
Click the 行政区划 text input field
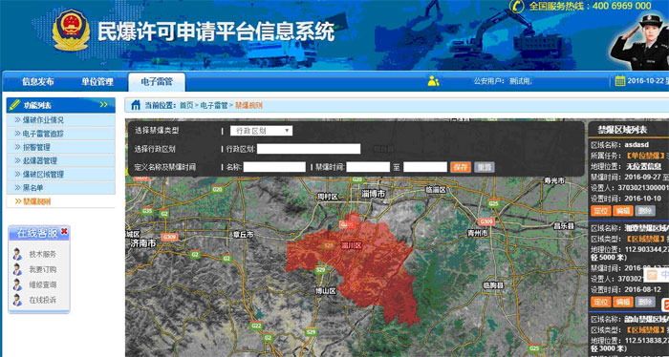coord(309,149)
